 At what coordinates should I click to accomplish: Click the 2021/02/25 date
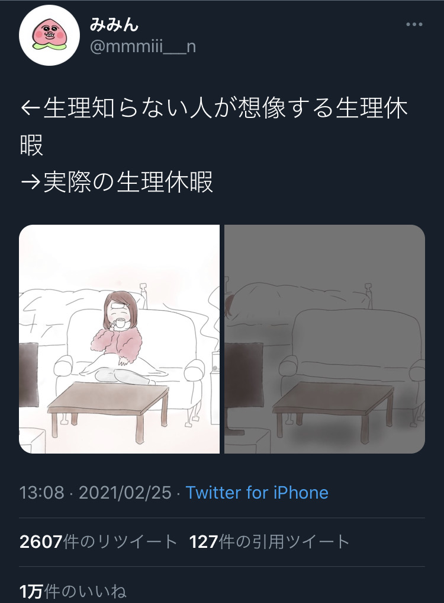126,493
